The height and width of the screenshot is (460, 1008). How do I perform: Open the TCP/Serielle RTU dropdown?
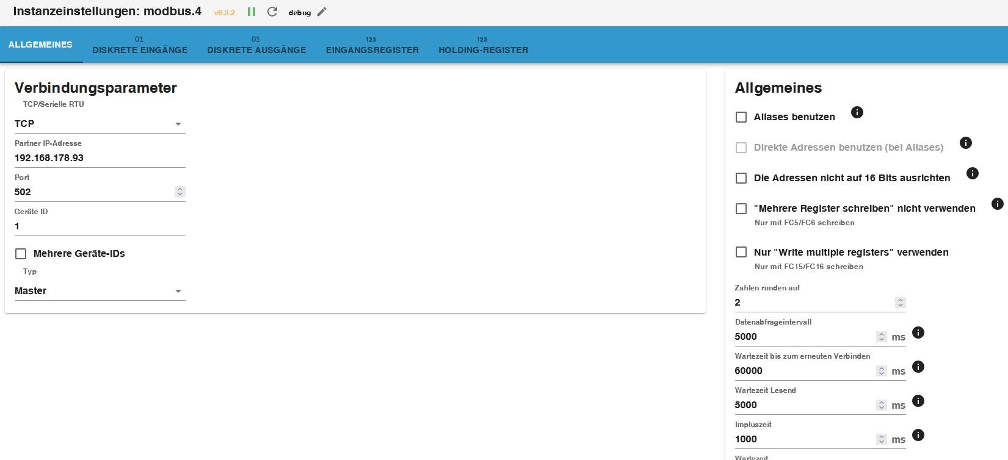100,124
